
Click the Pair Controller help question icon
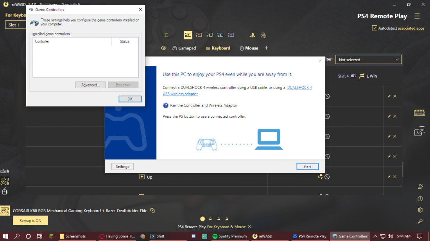[x=166, y=105]
